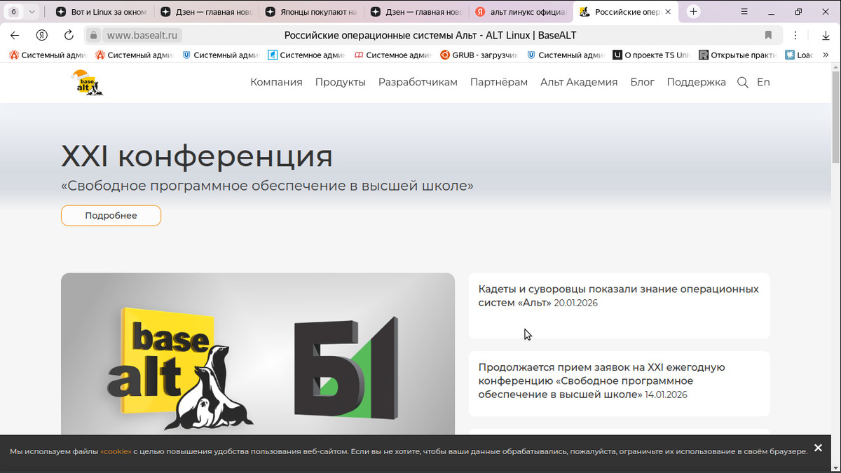841x473 pixels.
Task: Click the '6' open tabs counter
Action: click(x=14, y=12)
